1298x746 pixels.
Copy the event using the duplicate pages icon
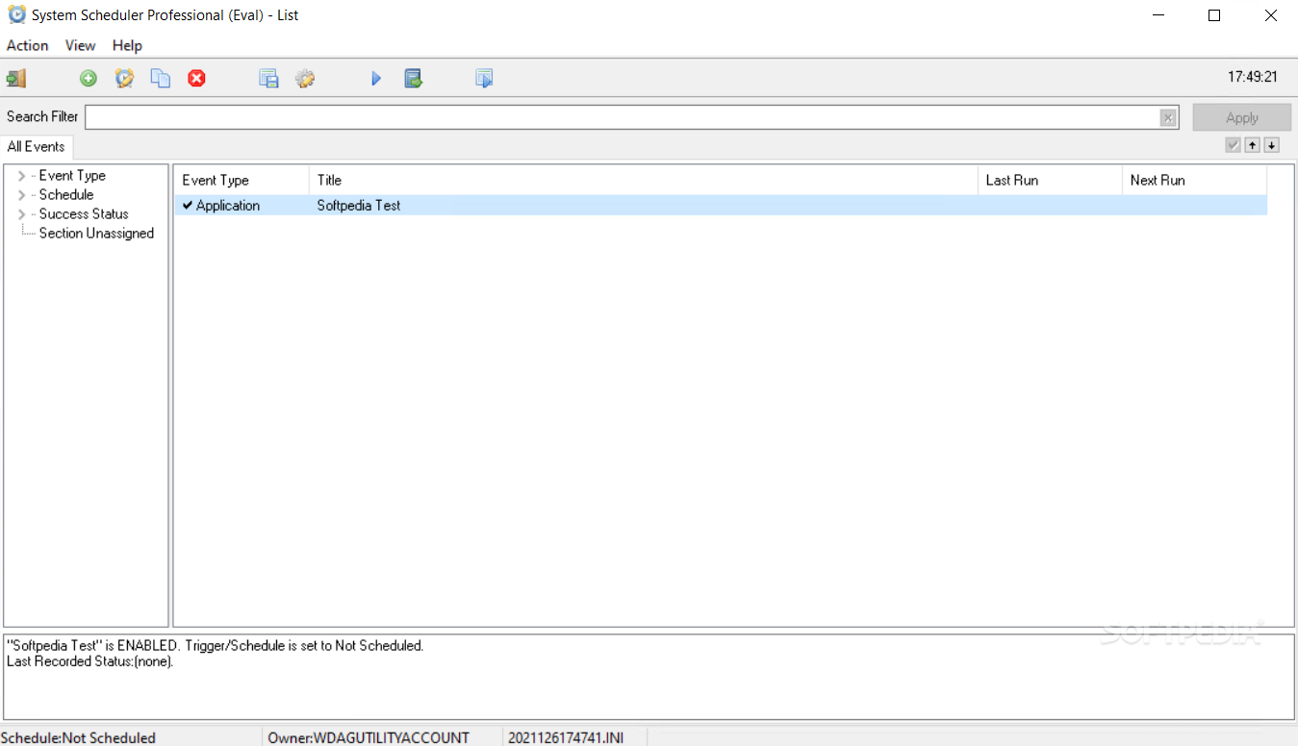161,79
